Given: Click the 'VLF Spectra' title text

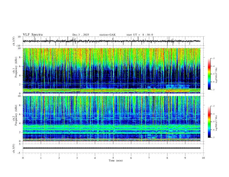Looking at the screenshot, I should click(x=33, y=35).
